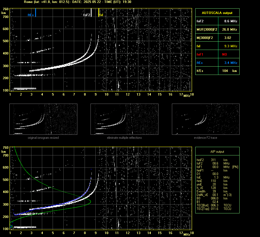Select the h'Es value 104 km
This screenshot has height=237, width=260.
point(229,71)
